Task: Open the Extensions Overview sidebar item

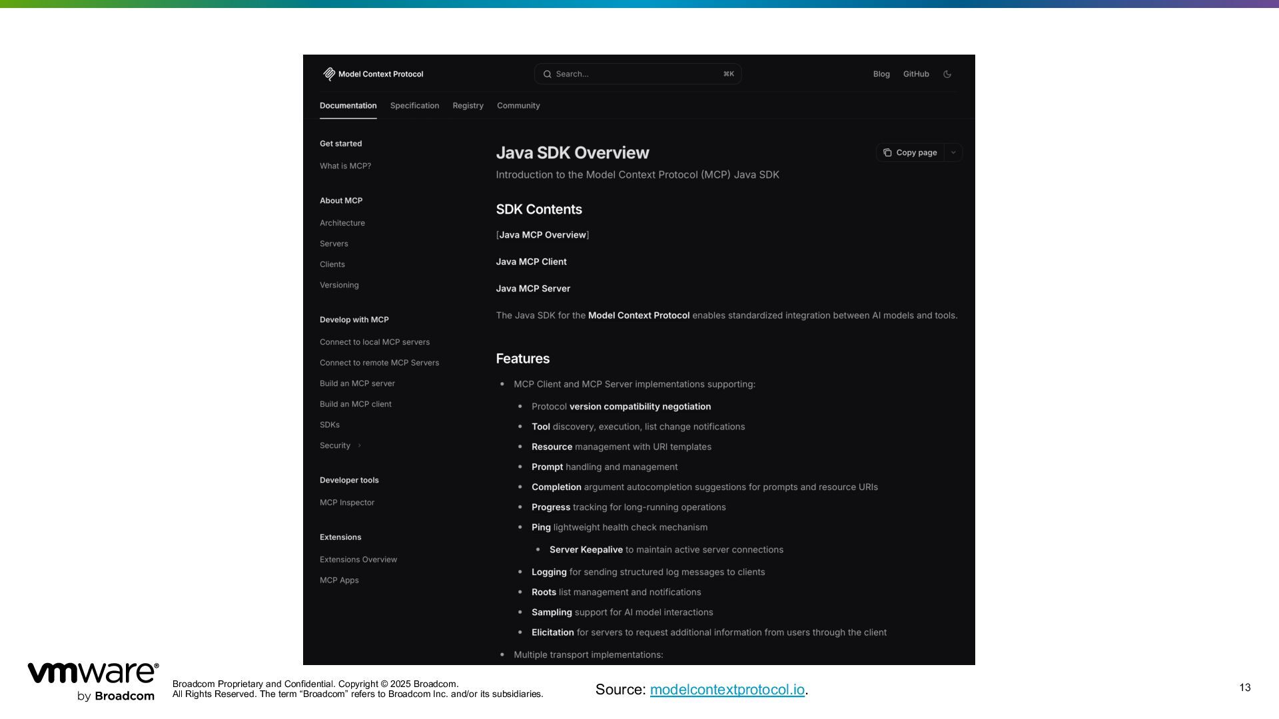Action: pyautogui.click(x=358, y=560)
